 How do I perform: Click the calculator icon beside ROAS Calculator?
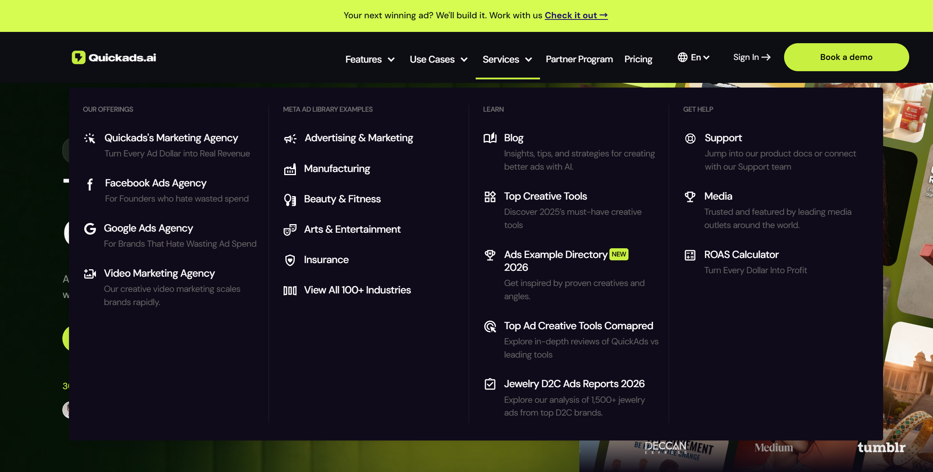(690, 255)
